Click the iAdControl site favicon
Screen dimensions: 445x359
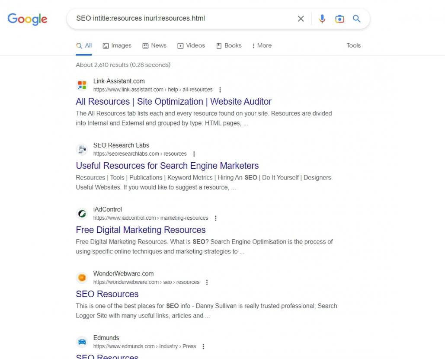[x=82, y=214]
